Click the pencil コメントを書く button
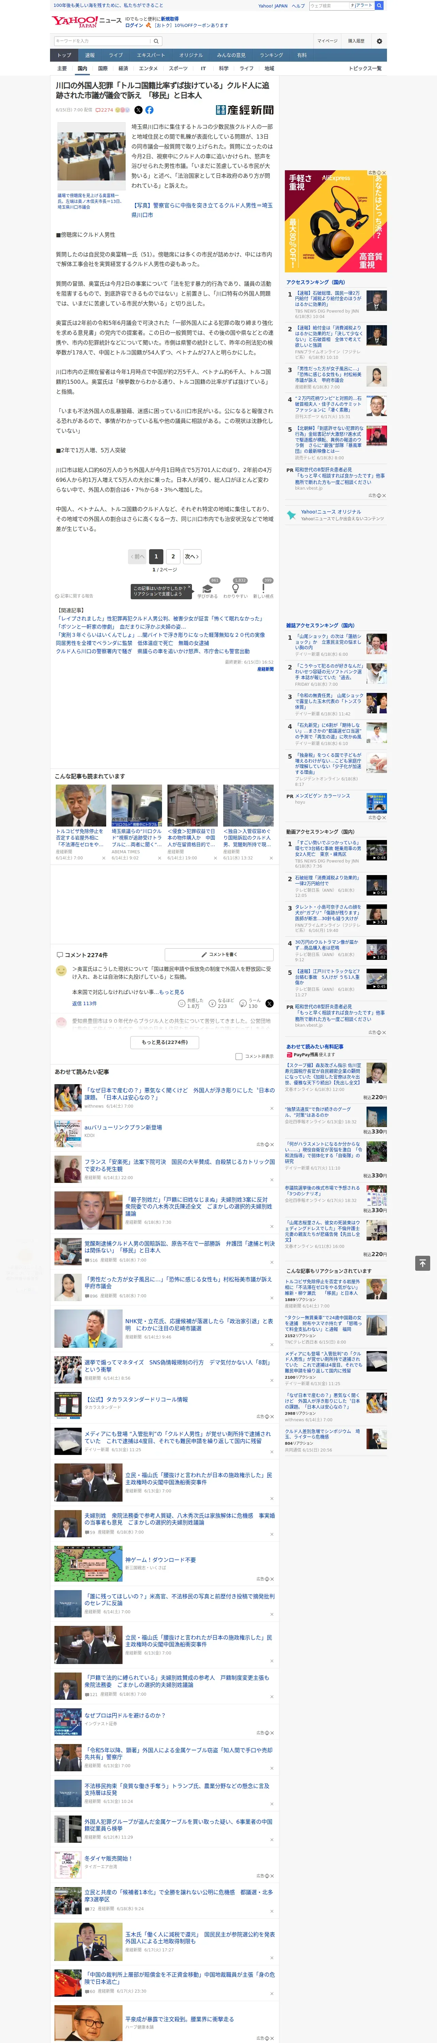 pos(219,954)
